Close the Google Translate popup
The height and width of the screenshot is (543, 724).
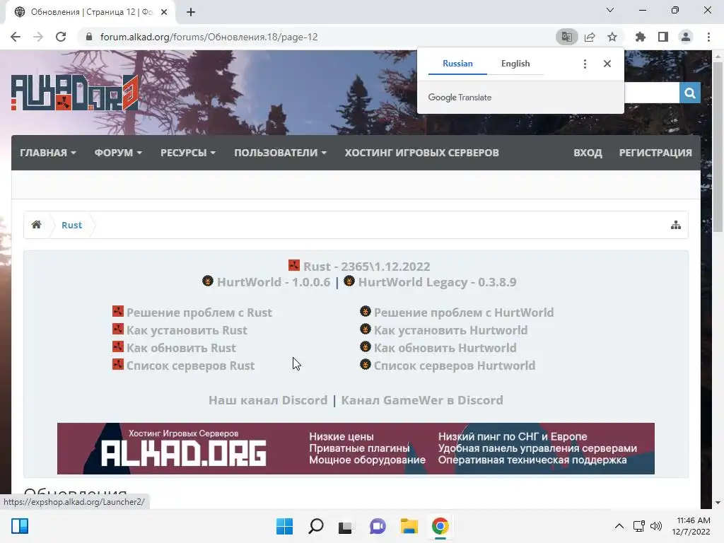pyautogui.click(x=607, y=64)
